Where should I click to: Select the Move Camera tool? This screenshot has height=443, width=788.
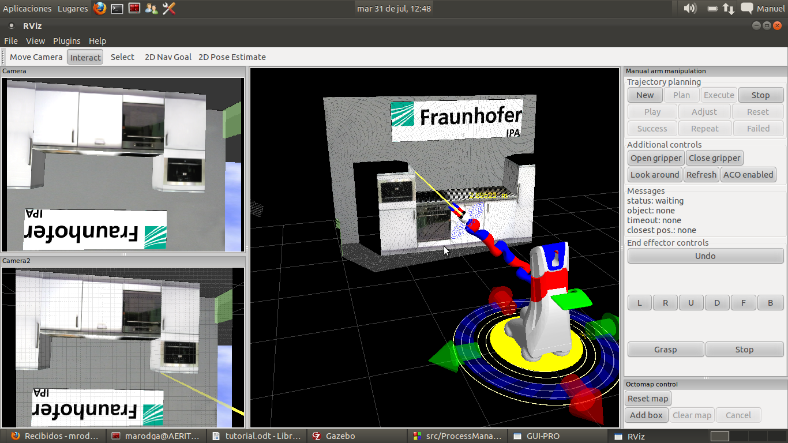[x=36, y=57]
